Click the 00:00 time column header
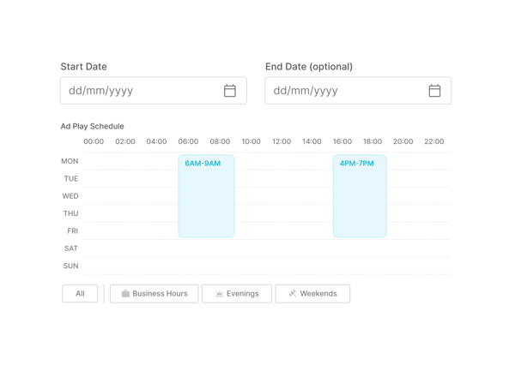This screenshot has height=371, width=515. (x=94, y=141)
